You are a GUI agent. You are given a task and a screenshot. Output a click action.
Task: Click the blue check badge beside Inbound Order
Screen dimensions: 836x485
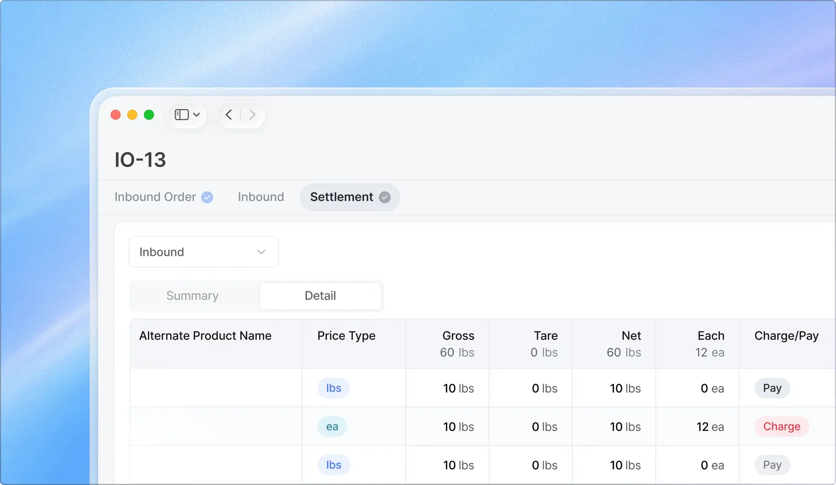207,197
